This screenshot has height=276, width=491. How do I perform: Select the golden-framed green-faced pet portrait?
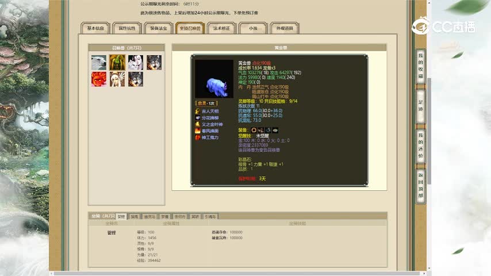point(117,63)
